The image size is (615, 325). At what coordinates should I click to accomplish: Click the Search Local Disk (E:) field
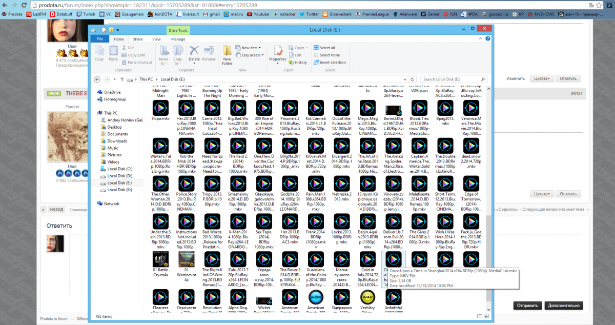pyautogui.click(x=455, y=79)
